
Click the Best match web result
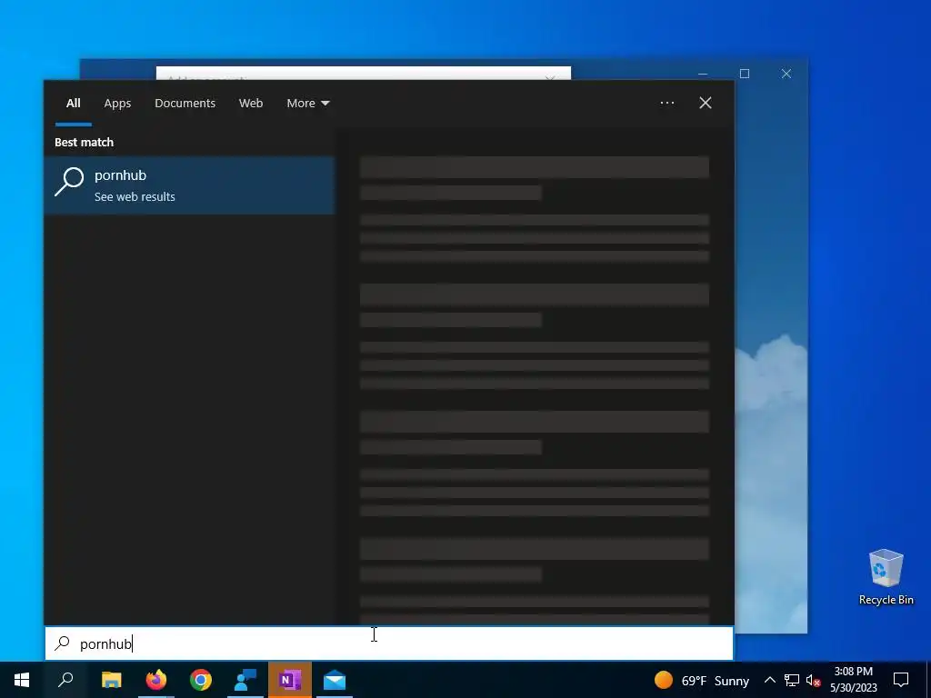pos(189,185)
